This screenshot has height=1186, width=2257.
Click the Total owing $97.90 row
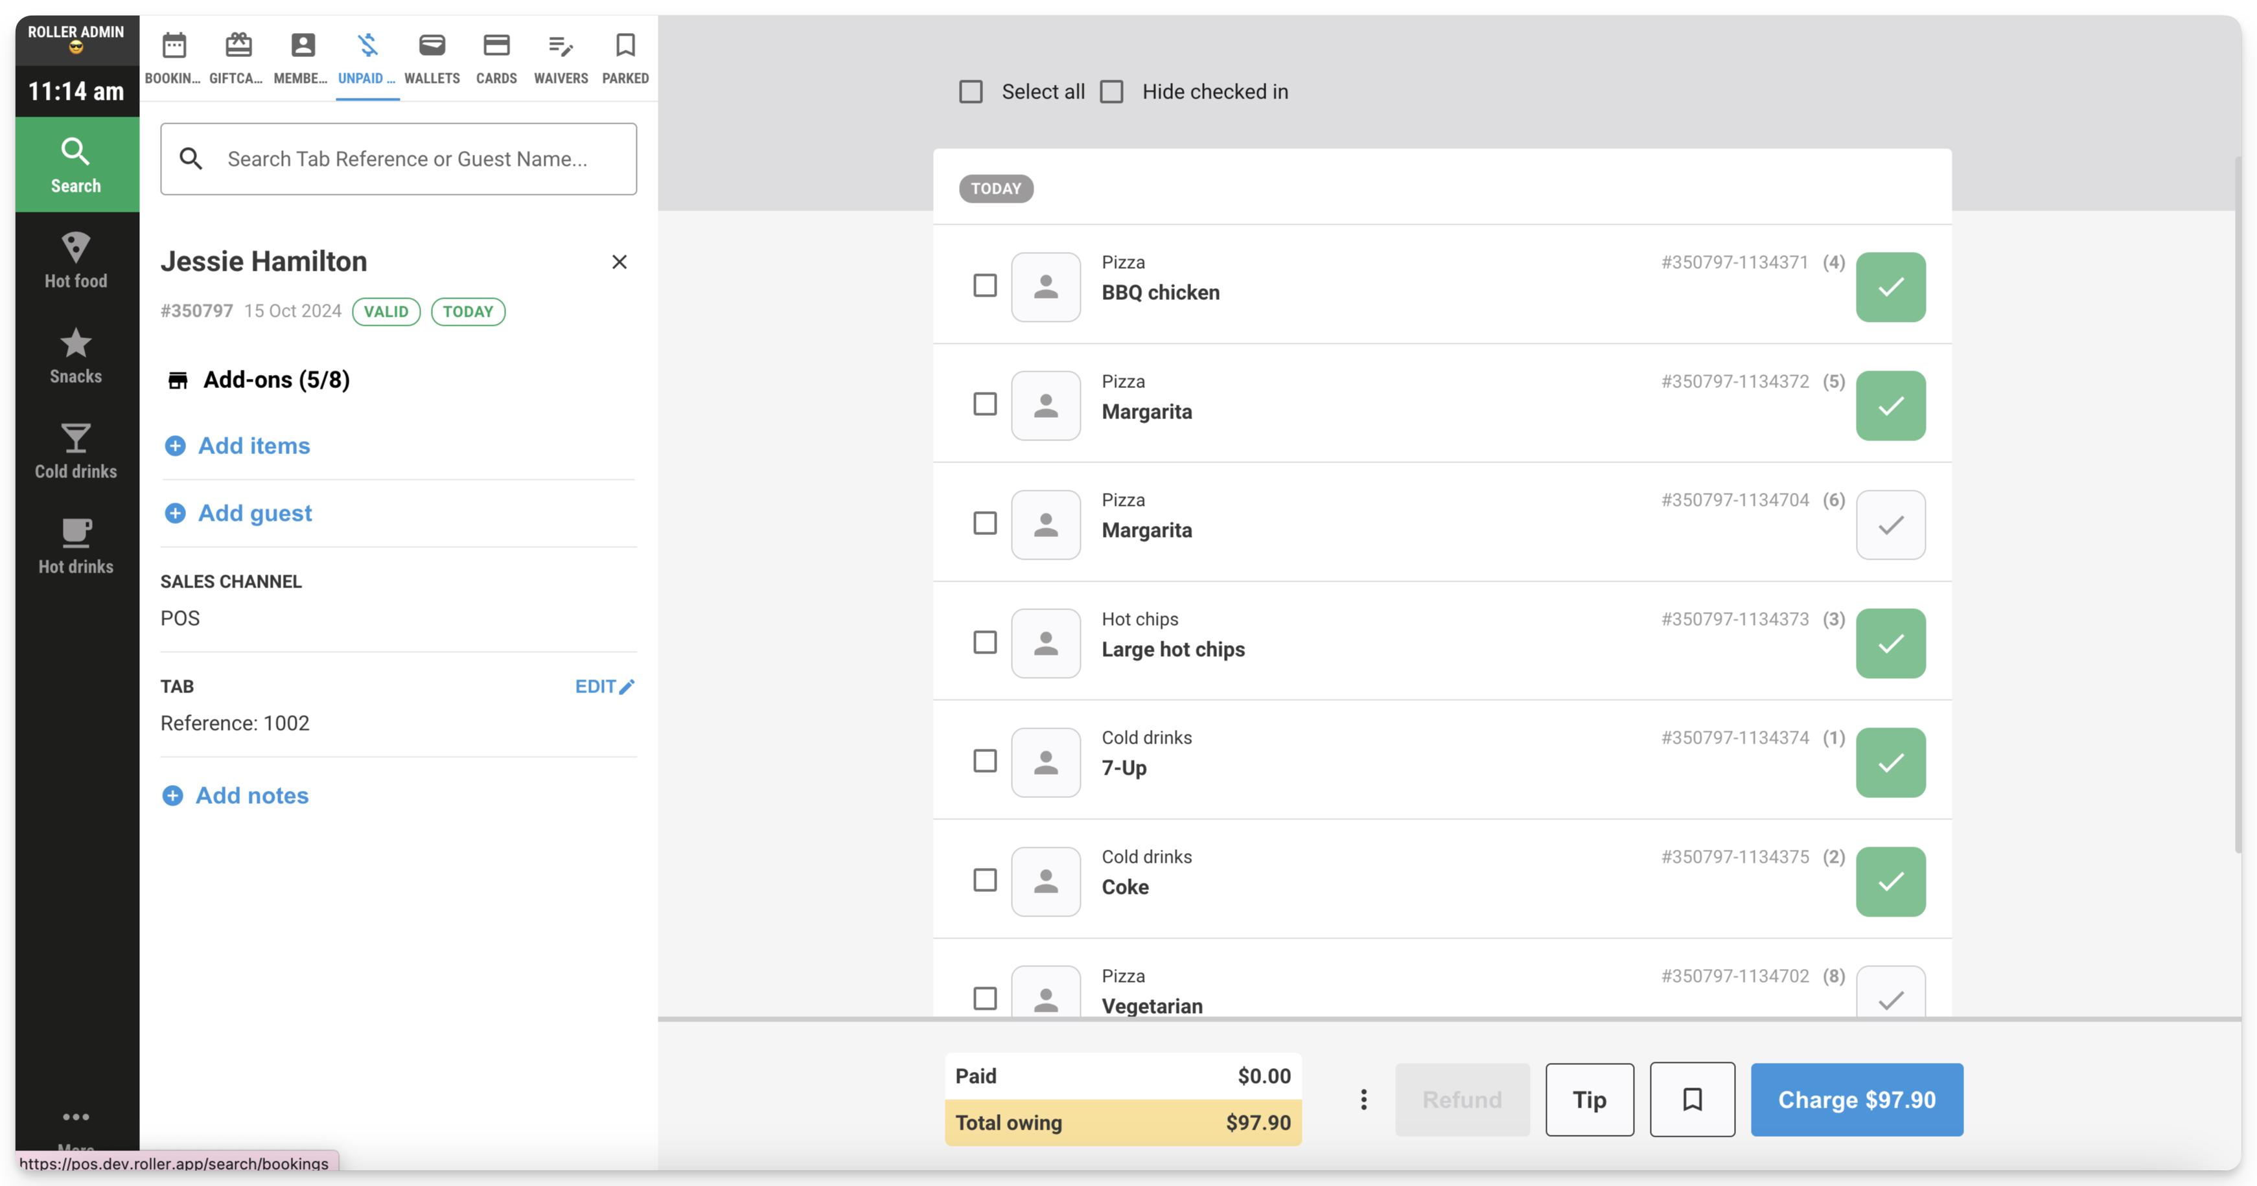pos(1122,1122)
